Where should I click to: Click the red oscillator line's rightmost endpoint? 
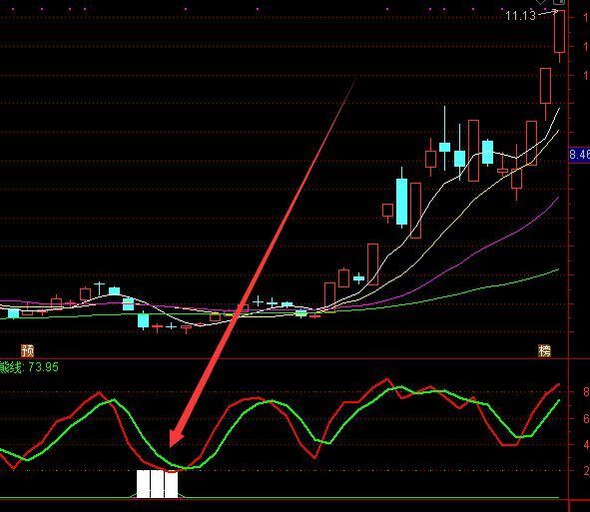click(559, 384)
